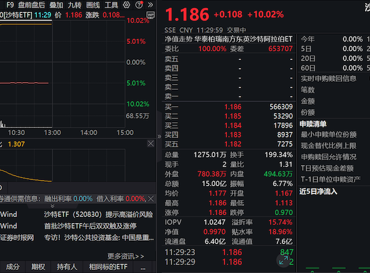The image size is (370, 273).
Task: Click the 68.55万 volume axis label
Action: click(x=138, y=116)
